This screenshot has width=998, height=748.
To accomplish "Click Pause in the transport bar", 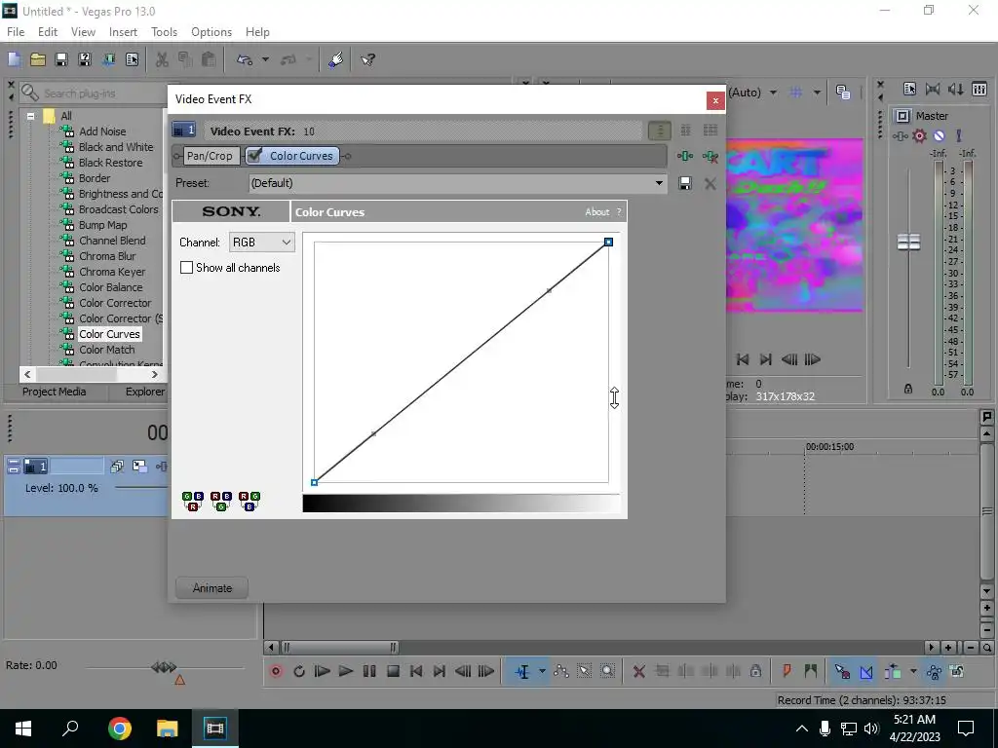I will click(369, 671).
